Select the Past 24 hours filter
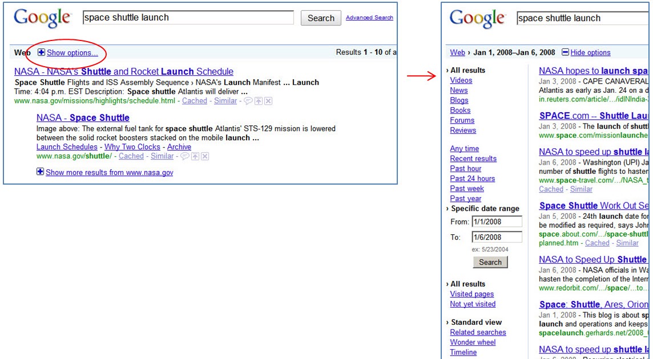Viewport: 653px width, 359px height. pos(472,178)
